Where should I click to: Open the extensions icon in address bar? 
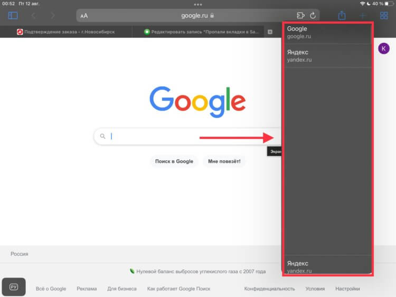pos(300,16)
